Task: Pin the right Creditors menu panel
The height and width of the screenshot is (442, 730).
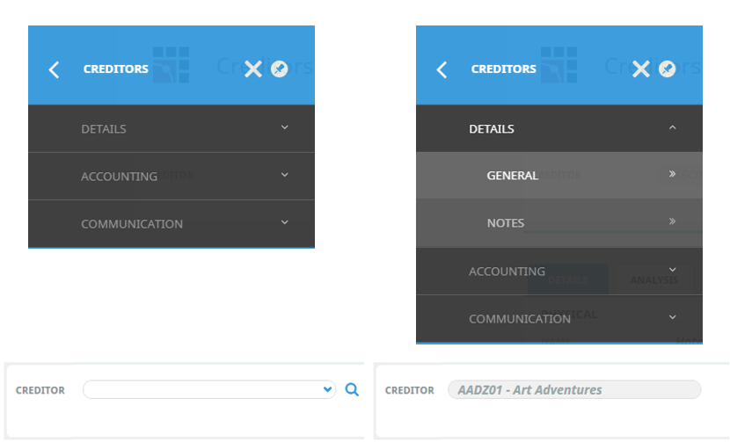Action: coord(668,69)
